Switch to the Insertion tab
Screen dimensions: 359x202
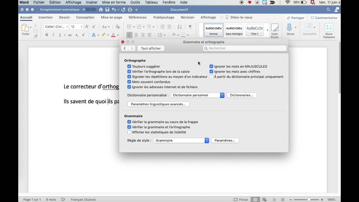(x=45, y=17)
